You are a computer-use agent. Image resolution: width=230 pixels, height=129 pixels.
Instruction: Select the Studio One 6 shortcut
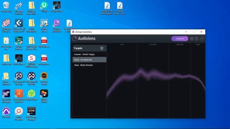(x=57, y=7)
